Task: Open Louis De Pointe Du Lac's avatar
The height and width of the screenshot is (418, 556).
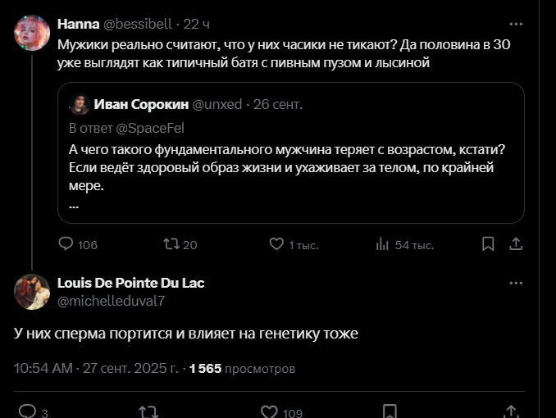Action: (x=32, y=292)
